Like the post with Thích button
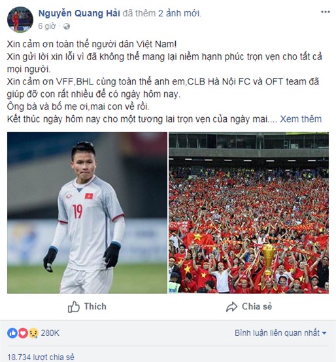Viewport: 336px width, 362px height. pyautogui.click(x=87, y=307)
